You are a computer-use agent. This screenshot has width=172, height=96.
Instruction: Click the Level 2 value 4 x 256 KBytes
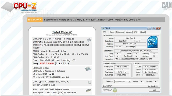click(150, 72)
